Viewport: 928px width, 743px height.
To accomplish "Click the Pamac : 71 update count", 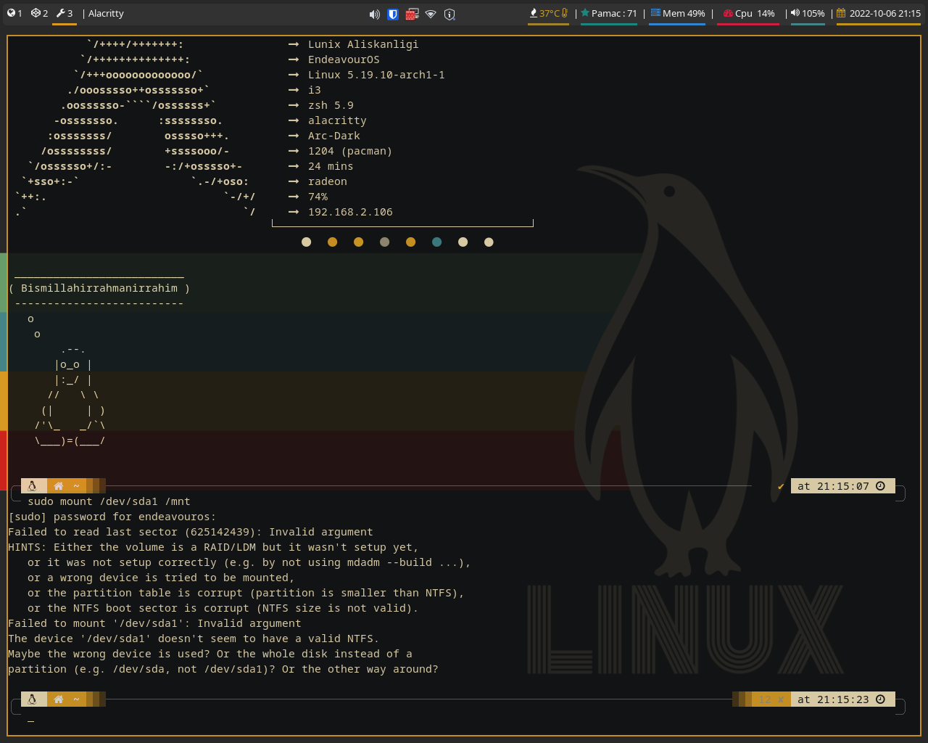I will 614,13.
